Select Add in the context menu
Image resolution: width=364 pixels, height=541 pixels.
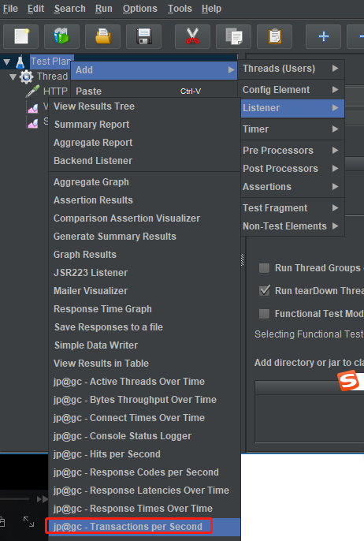point(154,70)
